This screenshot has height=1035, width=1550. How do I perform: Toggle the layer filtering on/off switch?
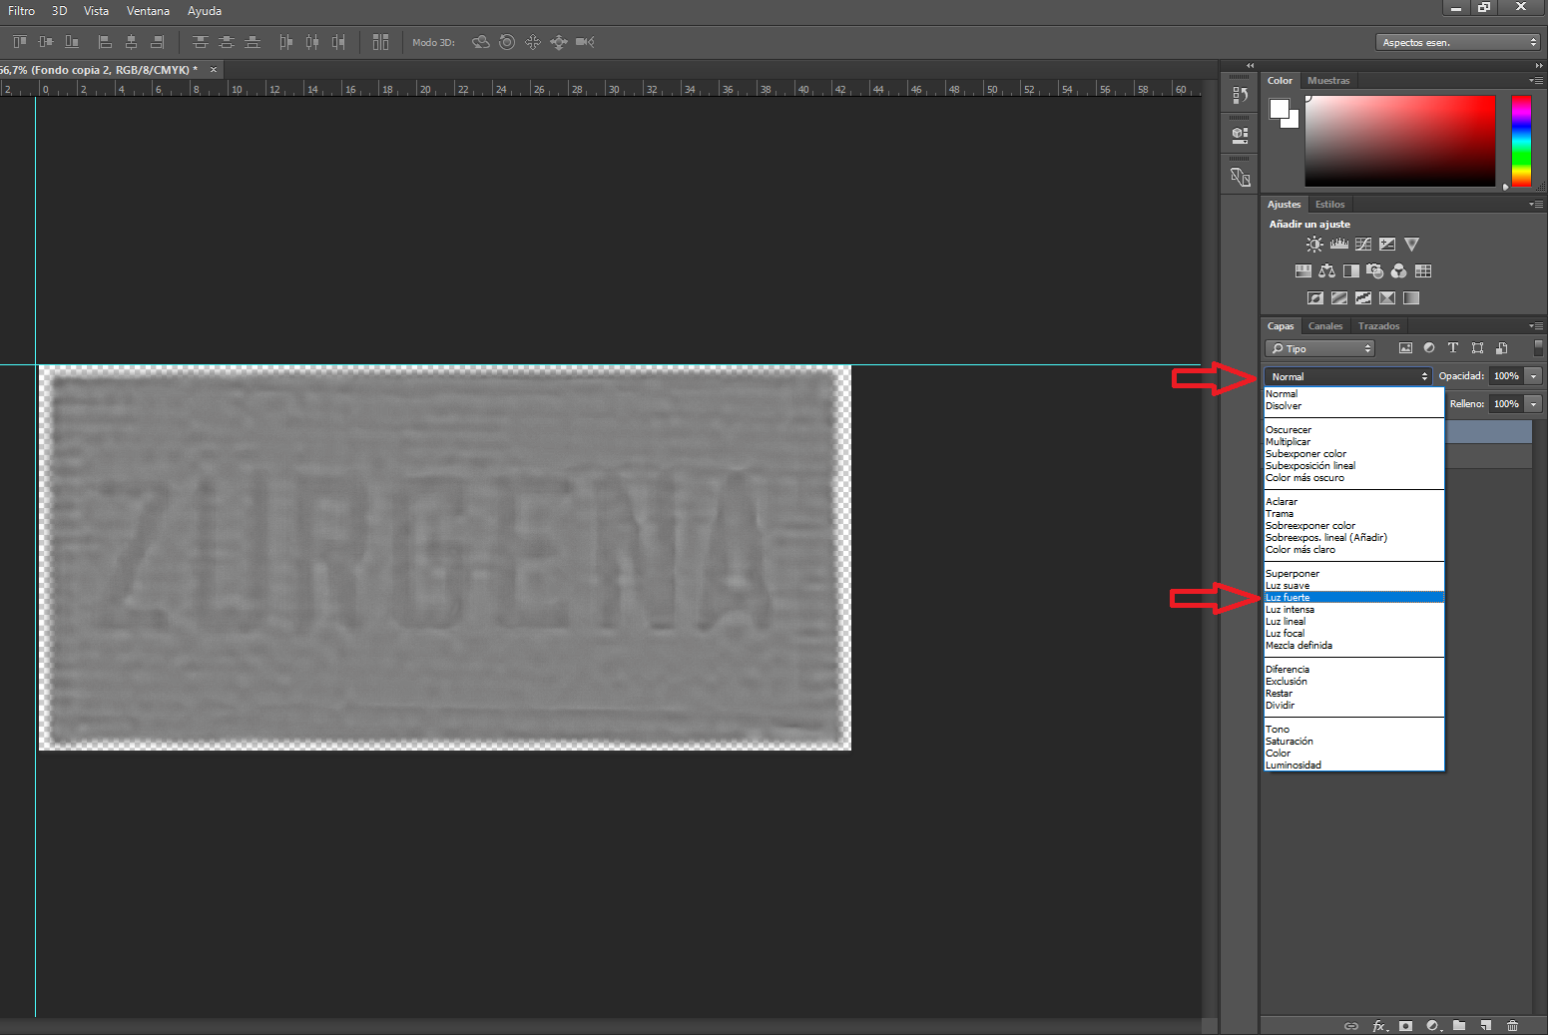[x=1538, y=348]
